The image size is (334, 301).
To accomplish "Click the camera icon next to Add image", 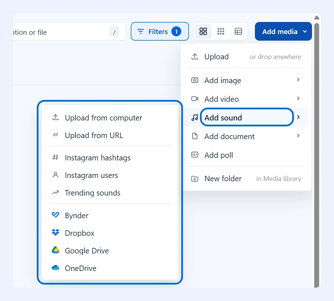I will click(195, 80).
